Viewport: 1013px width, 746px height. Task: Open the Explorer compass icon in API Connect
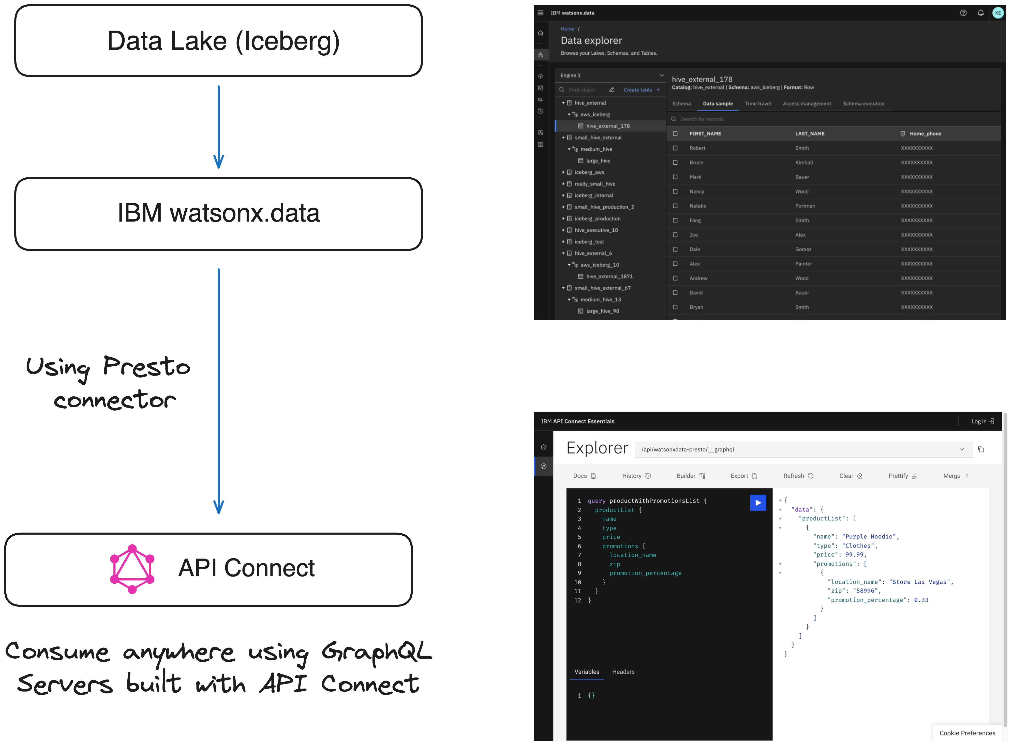[x=544, y=467]
